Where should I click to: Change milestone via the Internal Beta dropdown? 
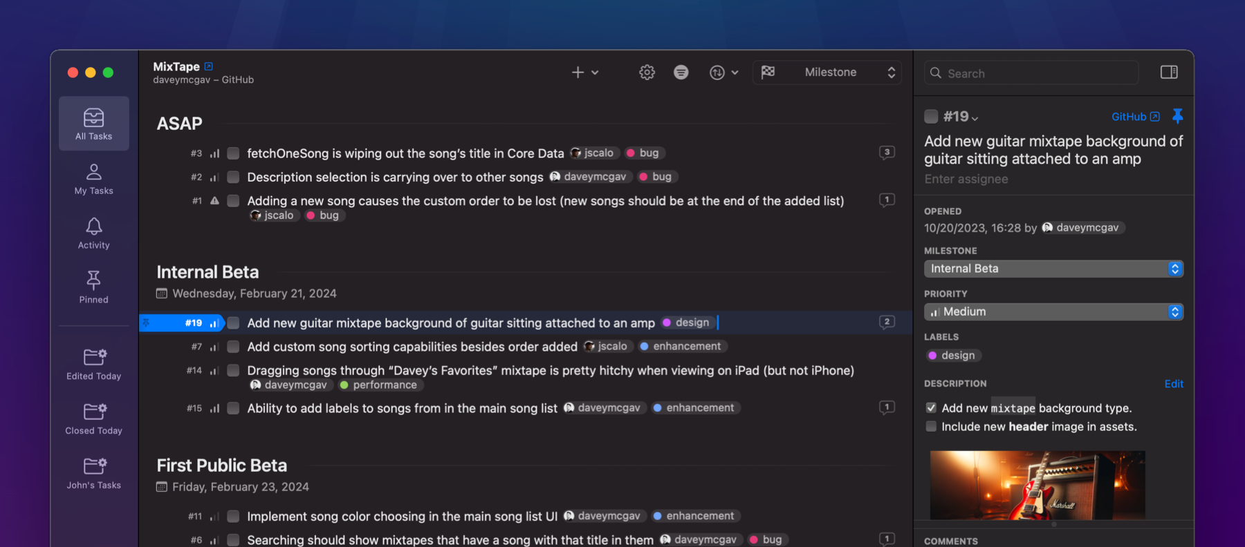[x=1053, y=269]
